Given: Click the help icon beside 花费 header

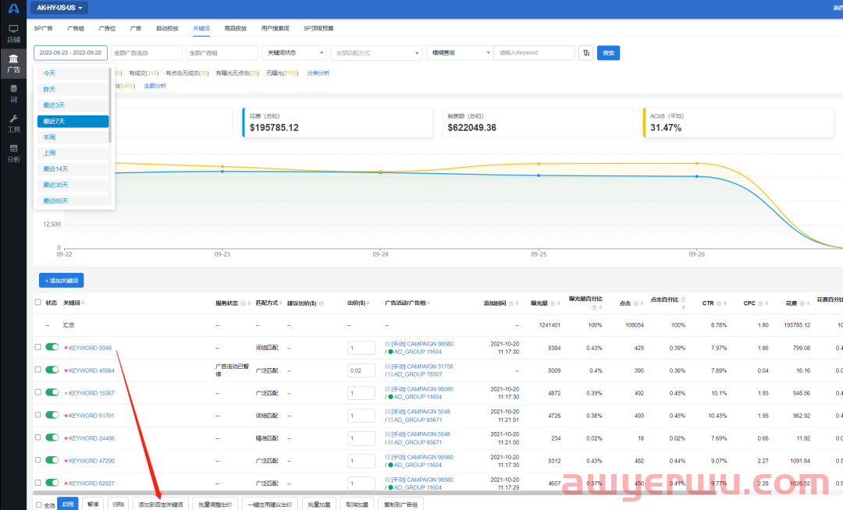Looking at the screenshot, I should [802, 304].
